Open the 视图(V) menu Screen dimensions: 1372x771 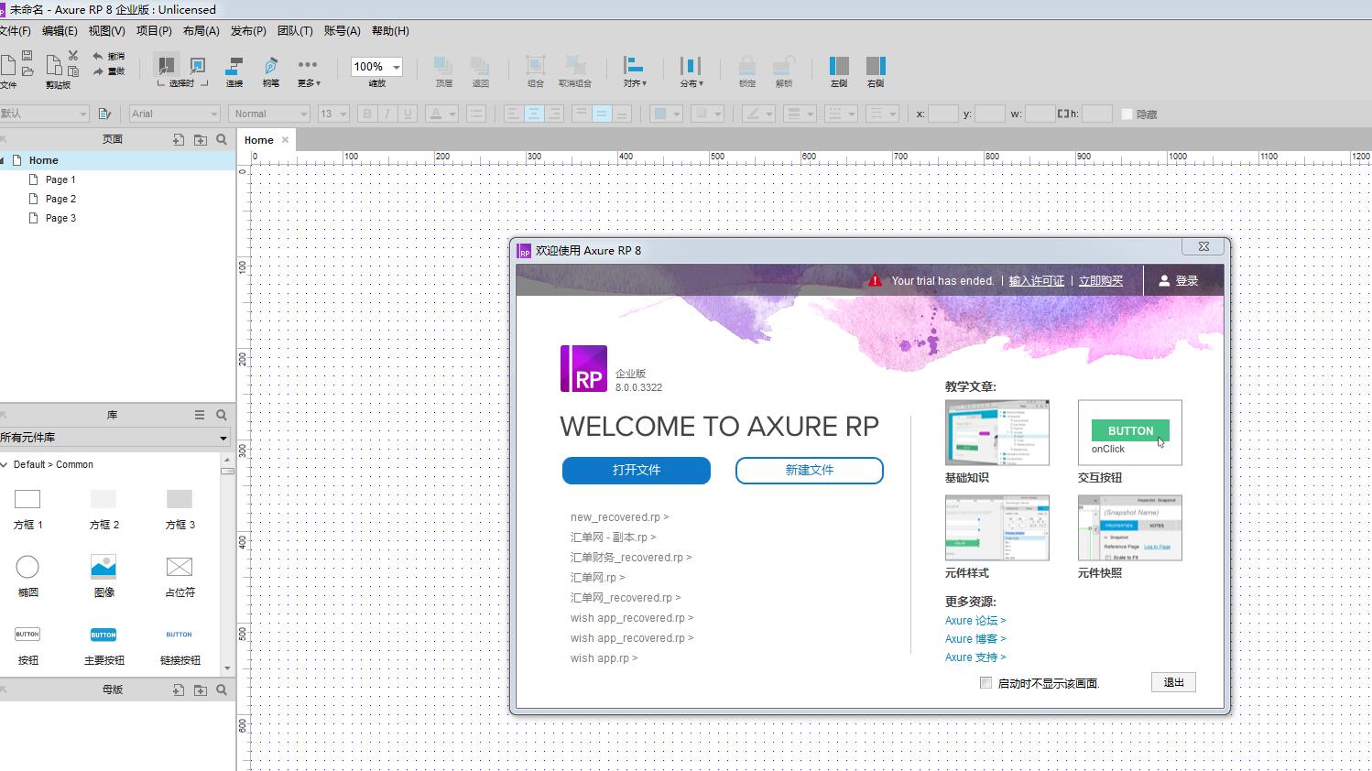(106, 31)
